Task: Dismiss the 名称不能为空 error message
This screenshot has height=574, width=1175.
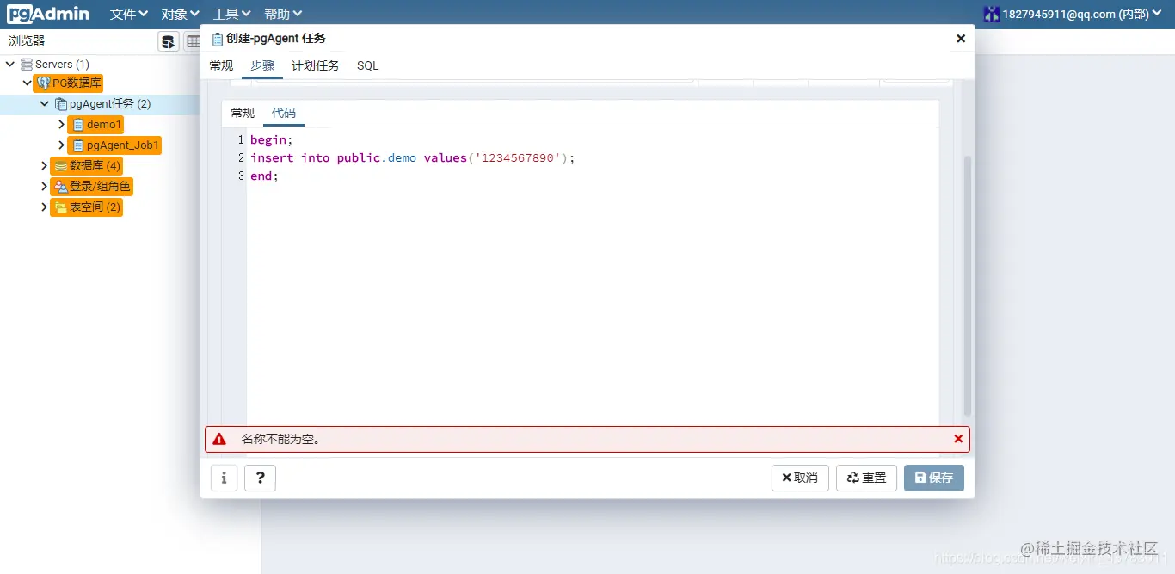Action: click(958, 439)
